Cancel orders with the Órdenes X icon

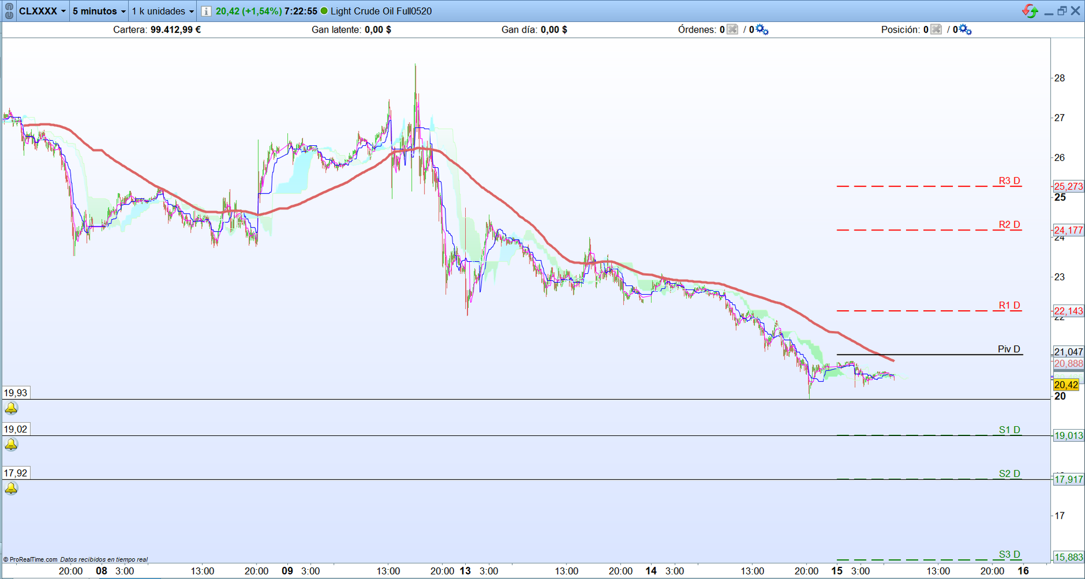pos(733,30)
